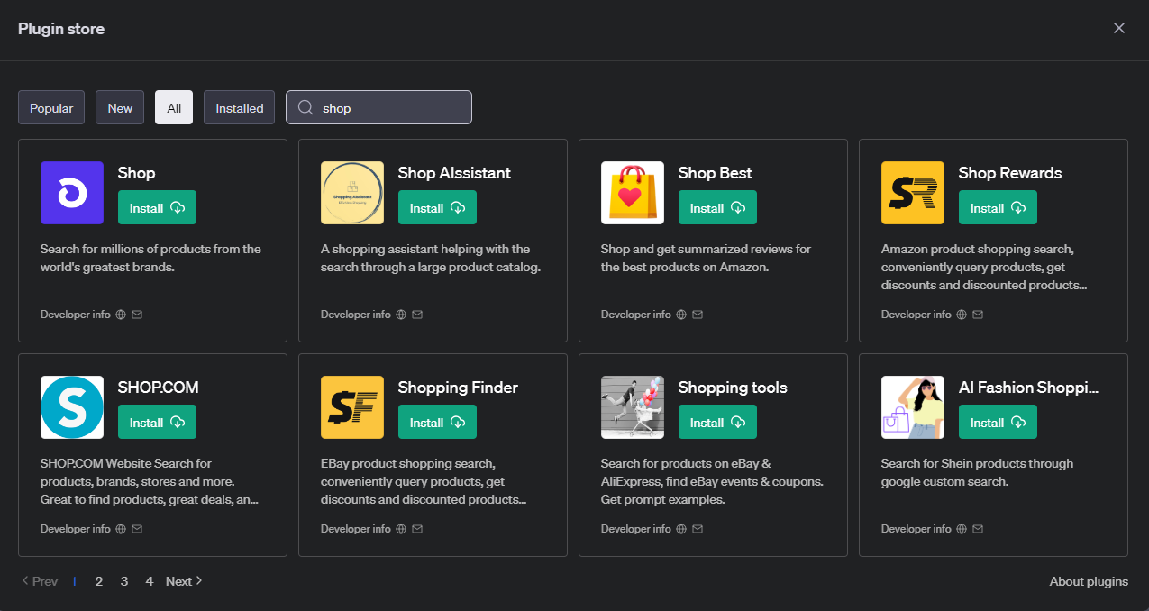
Task: Open developer website globe for Shopping Finder
Action: click(401, 529)
